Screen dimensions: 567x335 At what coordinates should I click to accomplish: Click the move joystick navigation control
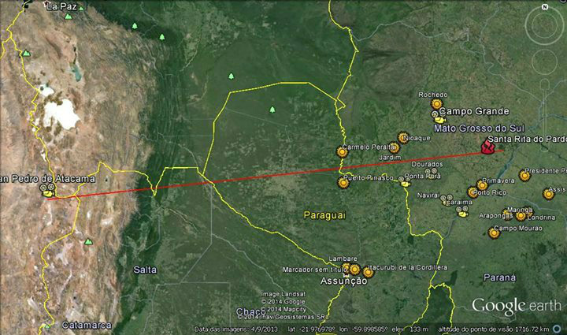pyautogui.click(x=544, y=61)
